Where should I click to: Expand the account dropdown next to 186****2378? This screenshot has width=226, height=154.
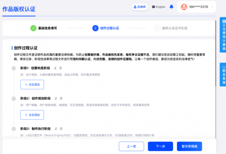(212, 7)
